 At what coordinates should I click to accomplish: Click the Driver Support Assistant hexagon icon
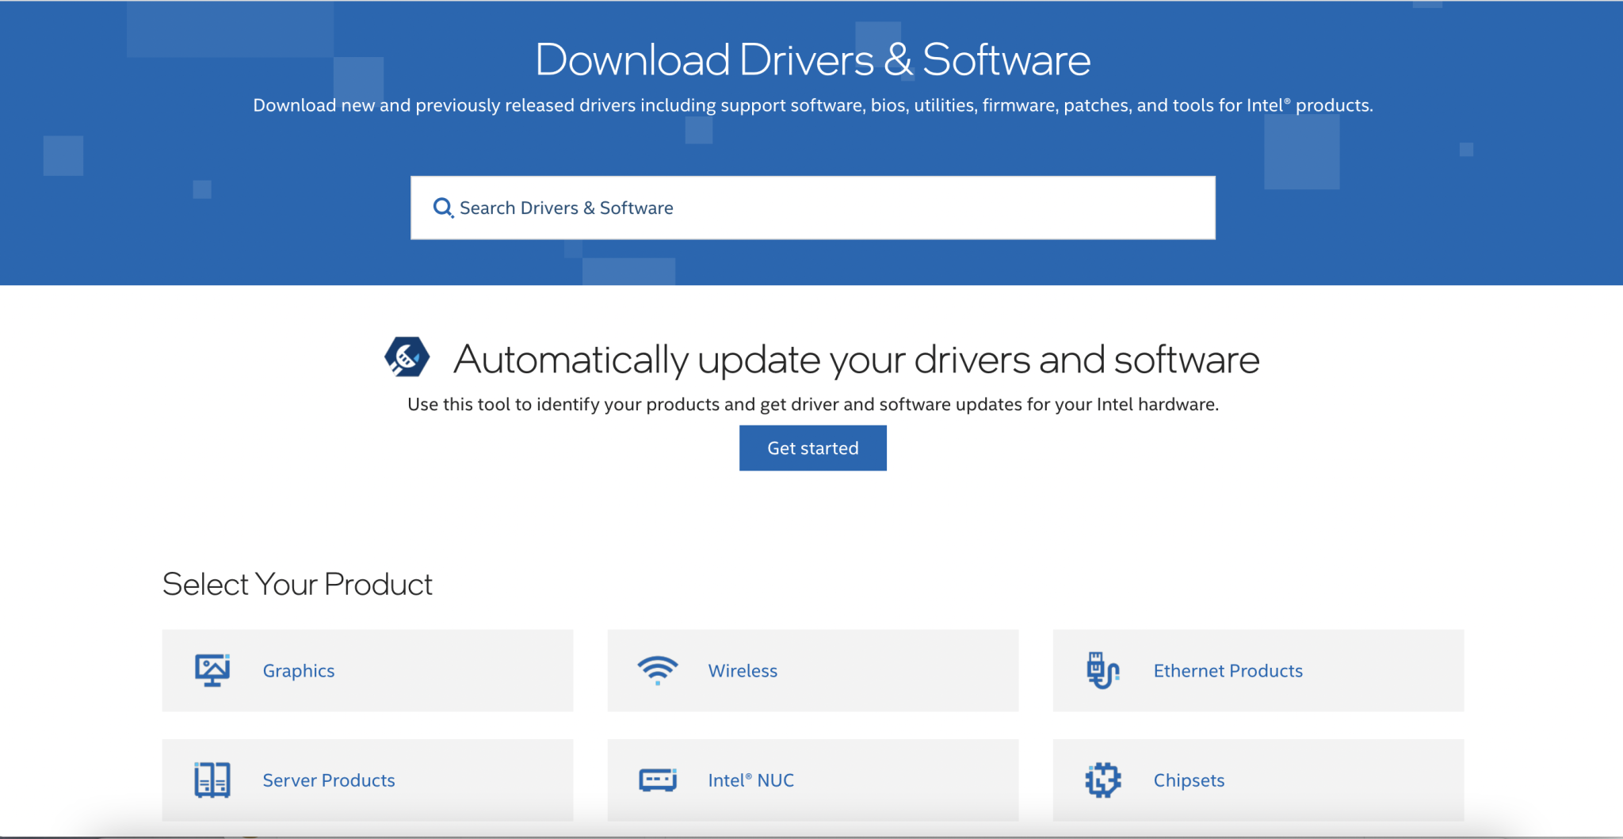click(407, 357)
